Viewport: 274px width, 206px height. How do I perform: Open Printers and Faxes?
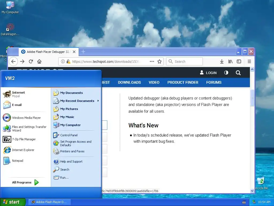pyautogui.click(x=76, y=151)
